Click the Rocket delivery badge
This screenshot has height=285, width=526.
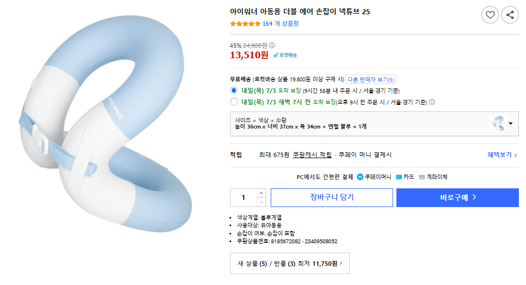tap(285, 55)
